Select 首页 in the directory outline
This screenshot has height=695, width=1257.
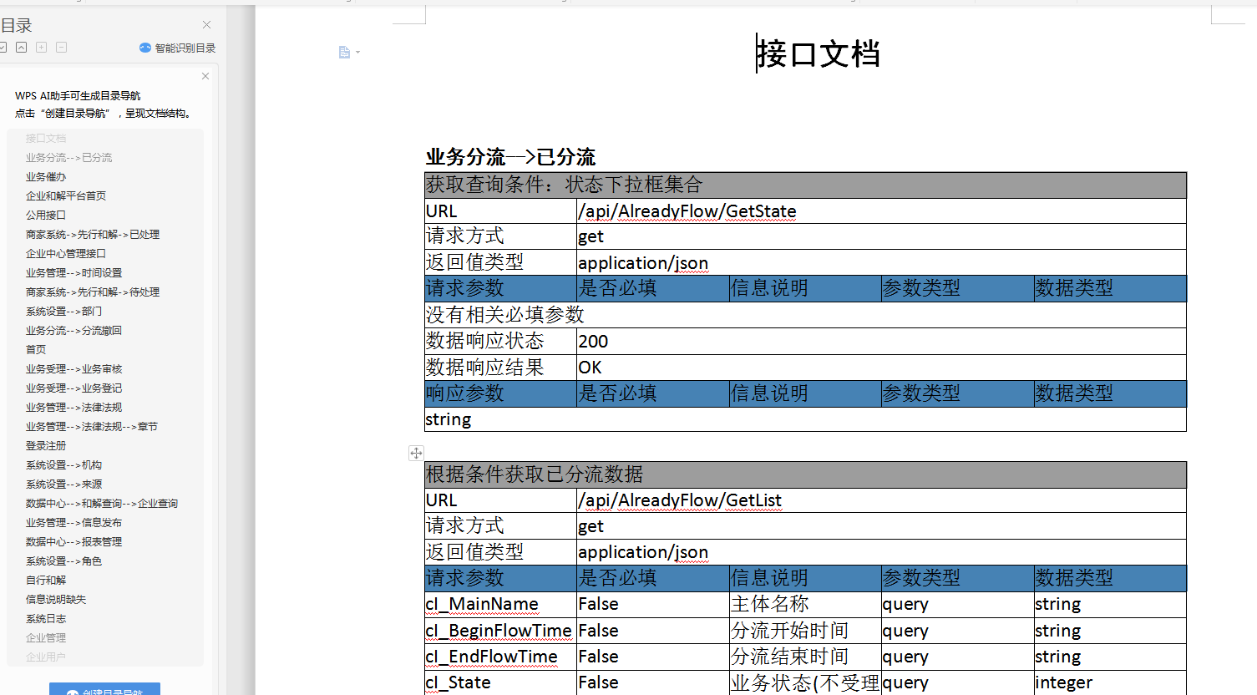pyautogui.click(x=35, y=349)
